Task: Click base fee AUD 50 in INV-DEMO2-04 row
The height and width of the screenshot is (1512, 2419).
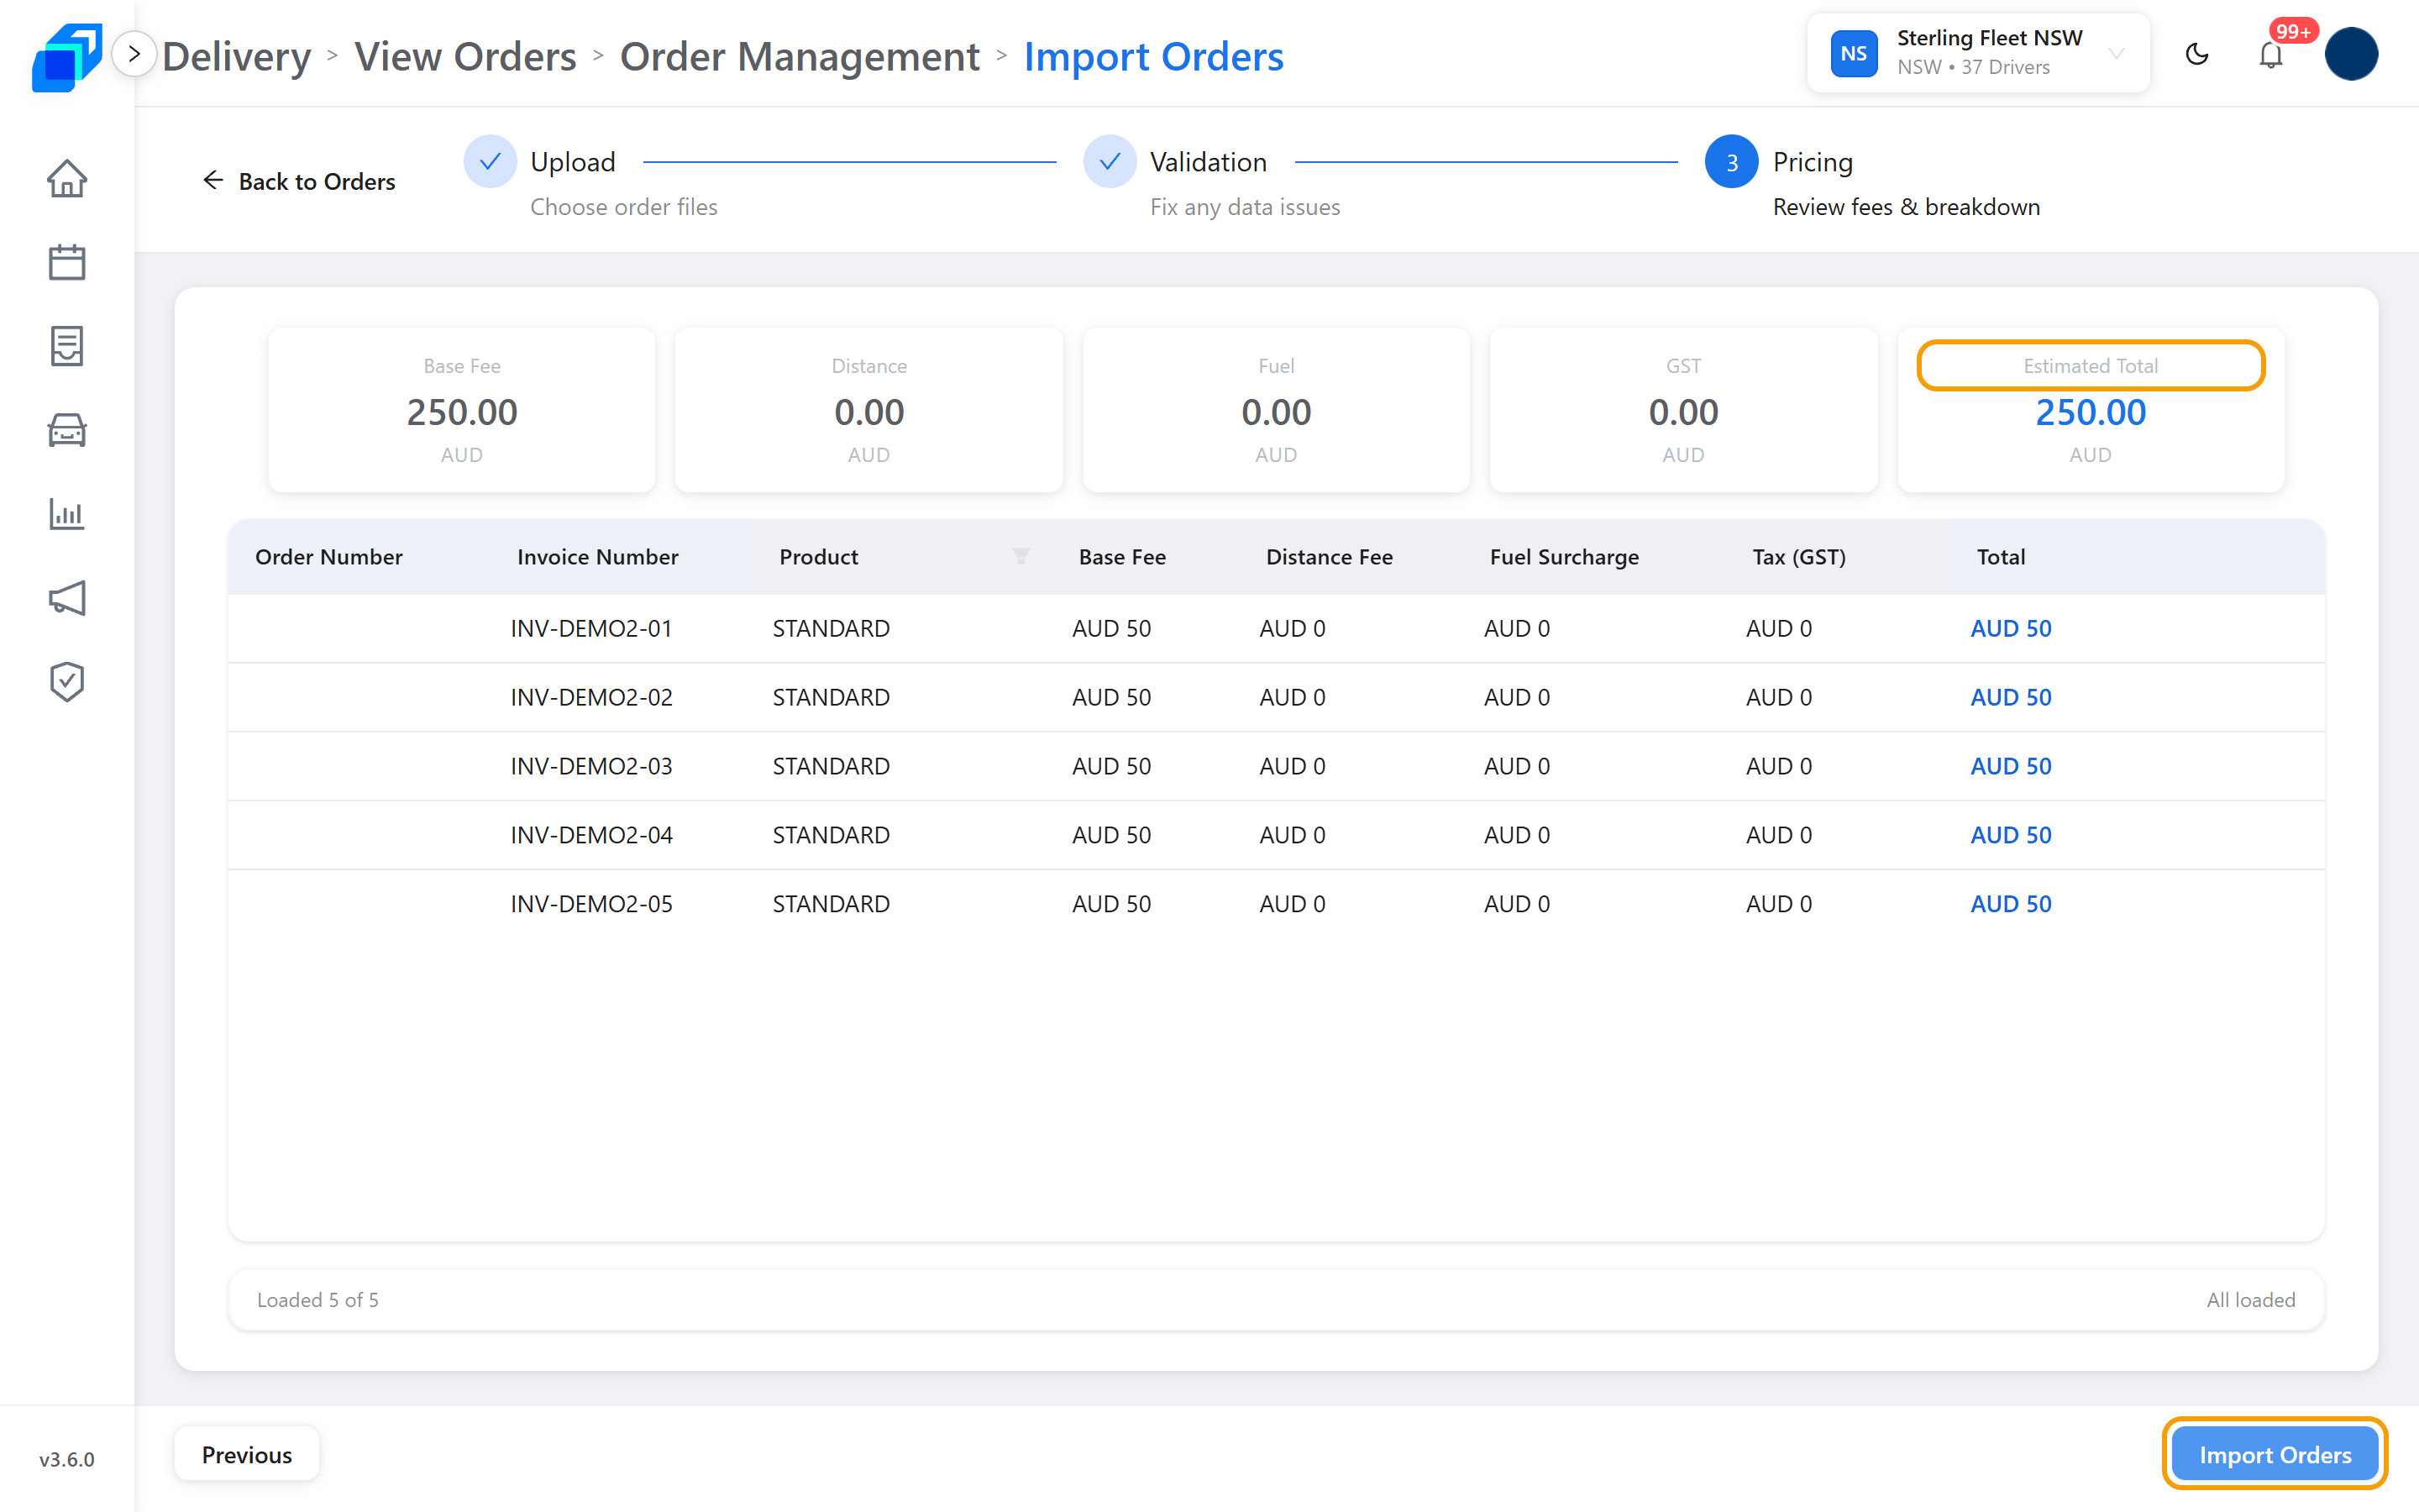Action: click(x=1111, y=835)
